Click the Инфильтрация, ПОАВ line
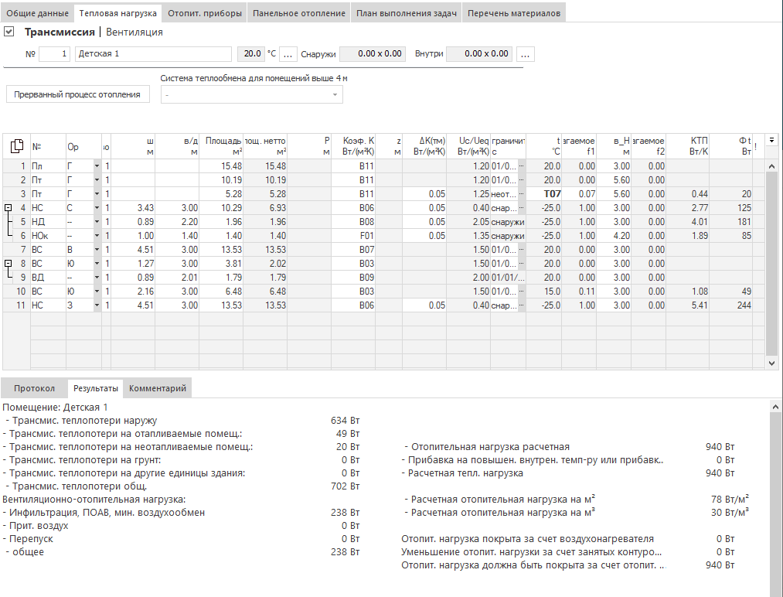 (x=181, y=513)
